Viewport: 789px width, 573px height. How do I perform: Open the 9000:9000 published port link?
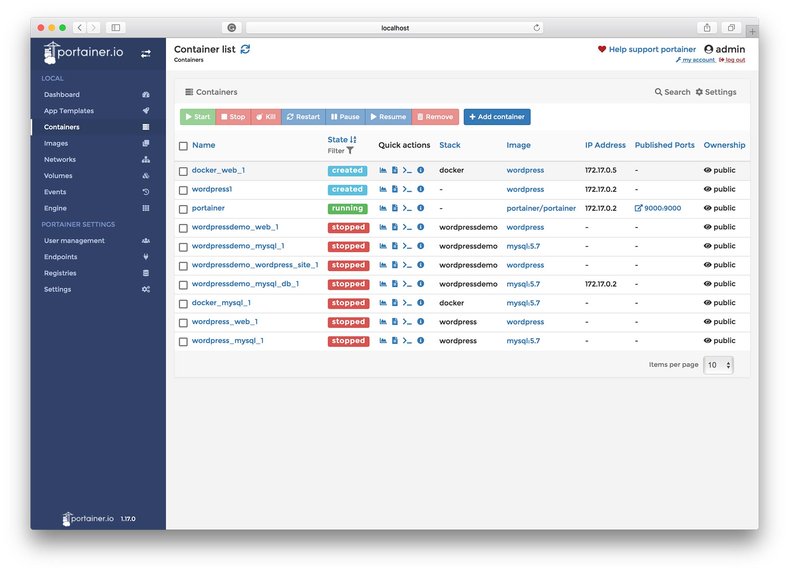658,208
